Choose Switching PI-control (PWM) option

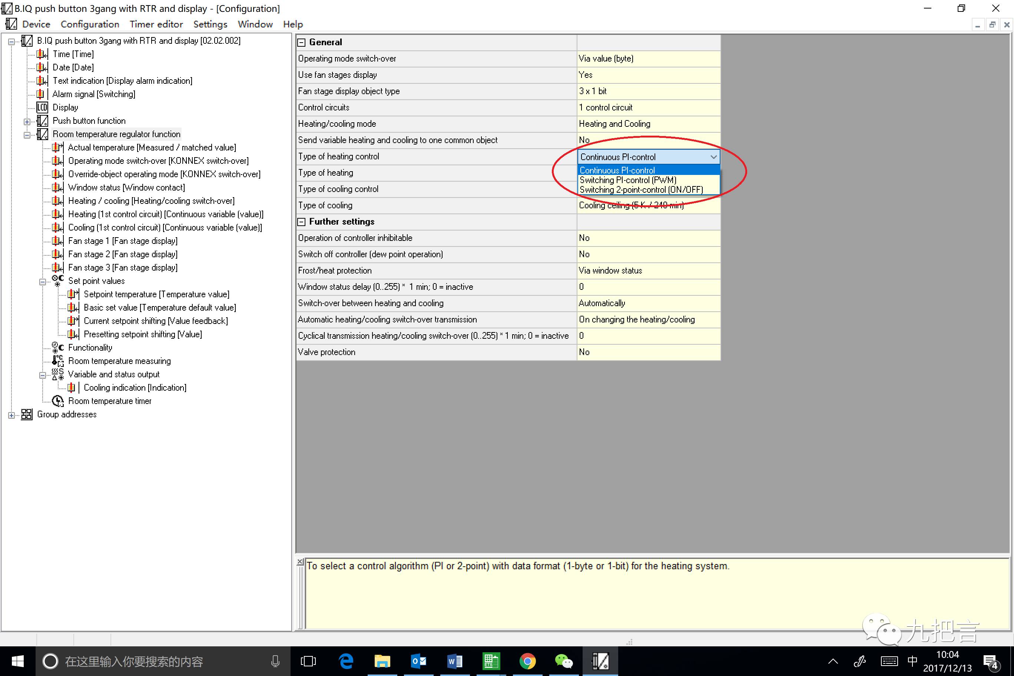click(628, 180)
